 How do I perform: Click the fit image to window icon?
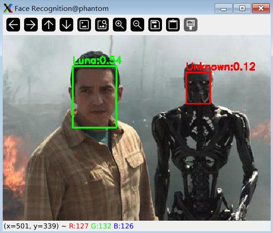point(102,25)
